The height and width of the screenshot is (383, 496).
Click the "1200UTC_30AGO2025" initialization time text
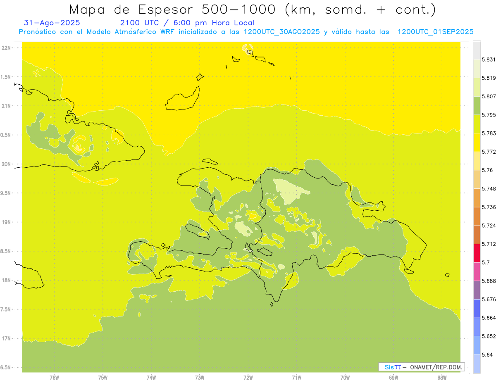pyautogui.click(x=281, y=32)
